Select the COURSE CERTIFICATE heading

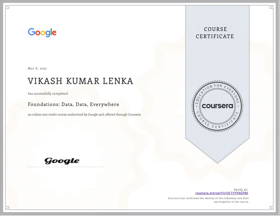coord(215,33)
